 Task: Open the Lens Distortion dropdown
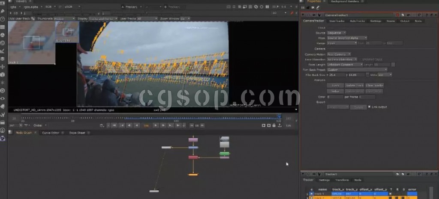[342, 59]
